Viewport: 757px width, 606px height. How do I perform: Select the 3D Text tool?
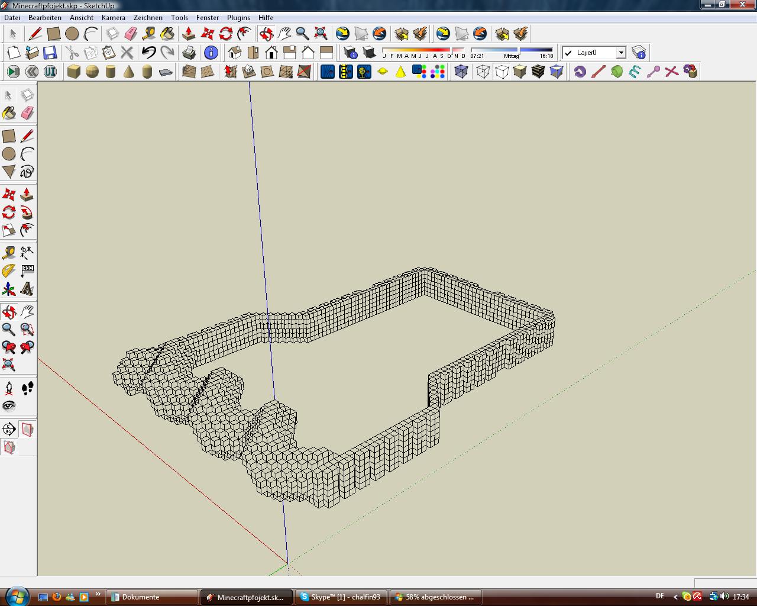[27, 289]
